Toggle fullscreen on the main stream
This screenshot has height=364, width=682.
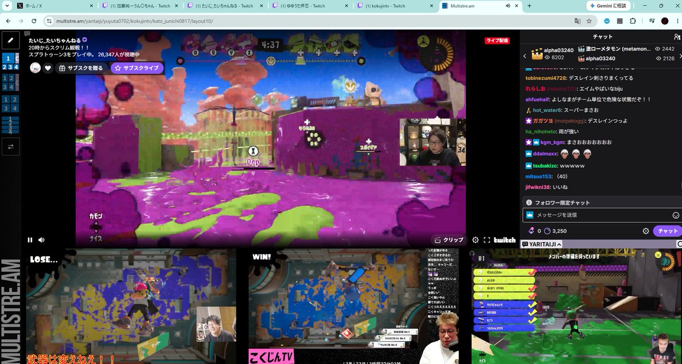[486, 240]
